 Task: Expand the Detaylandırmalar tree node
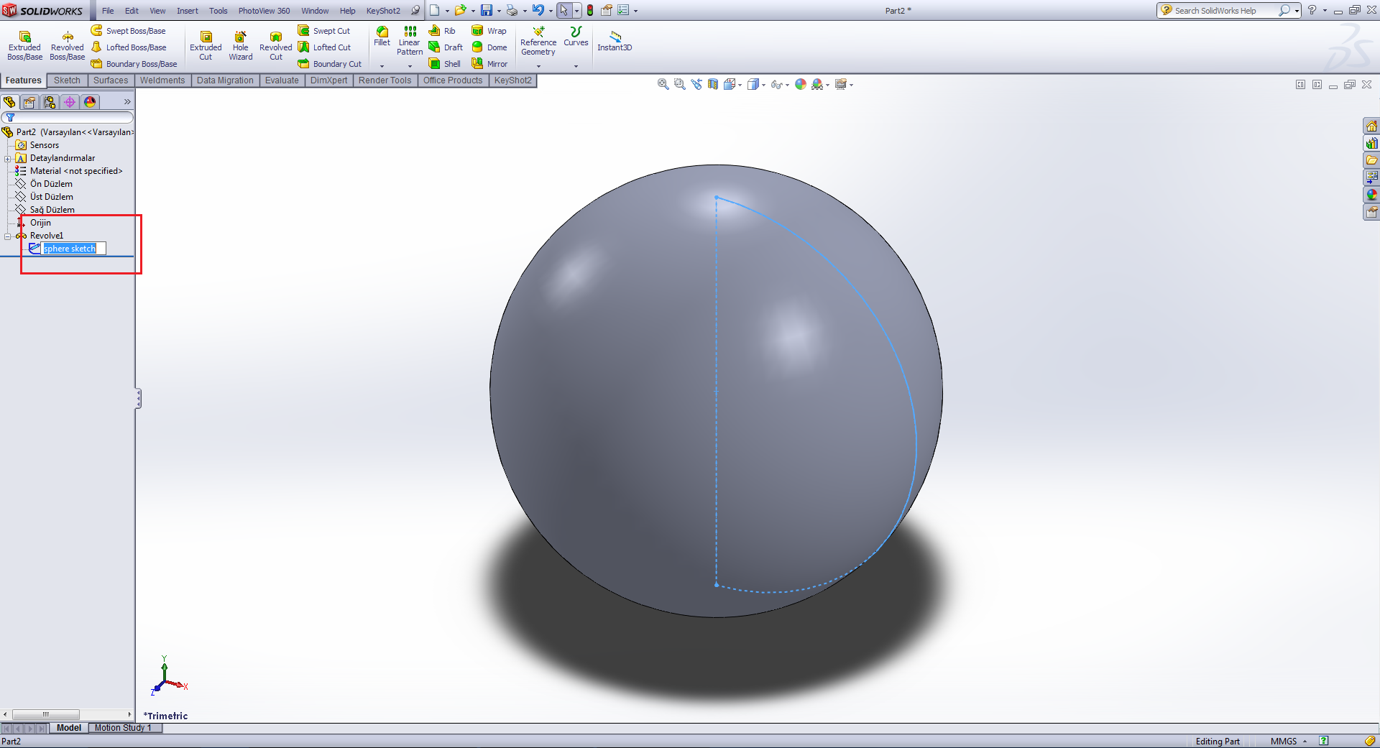8,159
